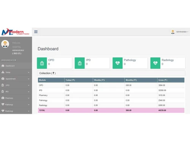
Task: Click the Dashboard sidebar icon
Action: click(x=3, y=66)
